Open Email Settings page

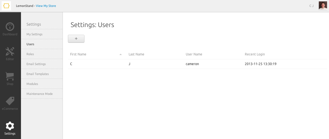point(42,64)
